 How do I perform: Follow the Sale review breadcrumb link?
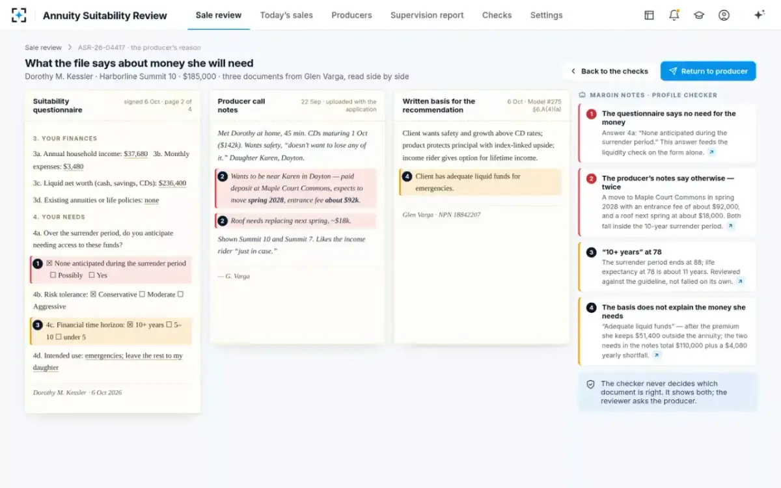pos(43,47)
